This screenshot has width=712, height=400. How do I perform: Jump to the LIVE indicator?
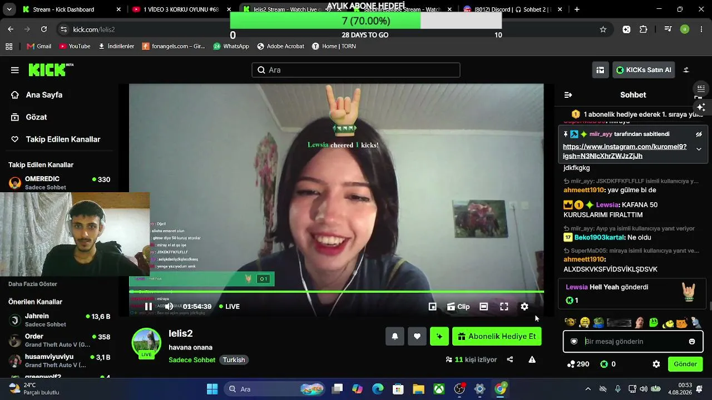point(229,307)
